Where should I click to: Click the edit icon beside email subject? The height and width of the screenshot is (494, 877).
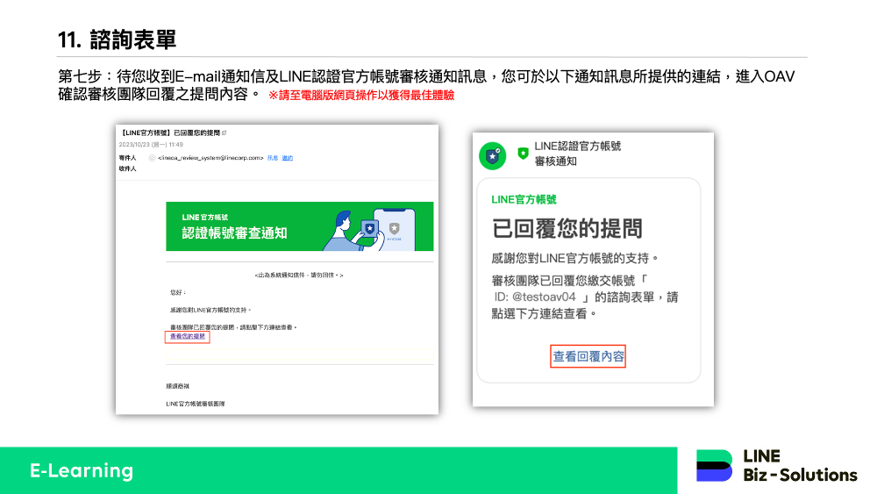[x=225, y=132]
